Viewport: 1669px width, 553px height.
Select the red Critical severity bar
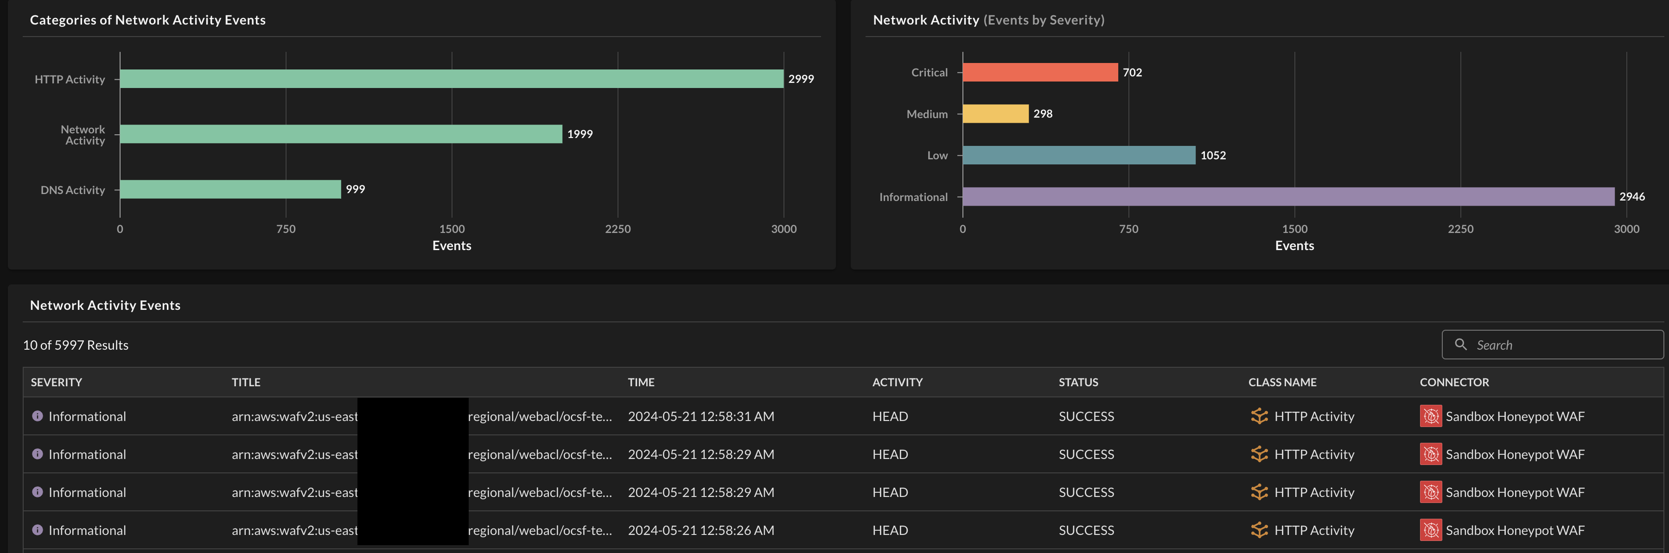point(1040,72)
